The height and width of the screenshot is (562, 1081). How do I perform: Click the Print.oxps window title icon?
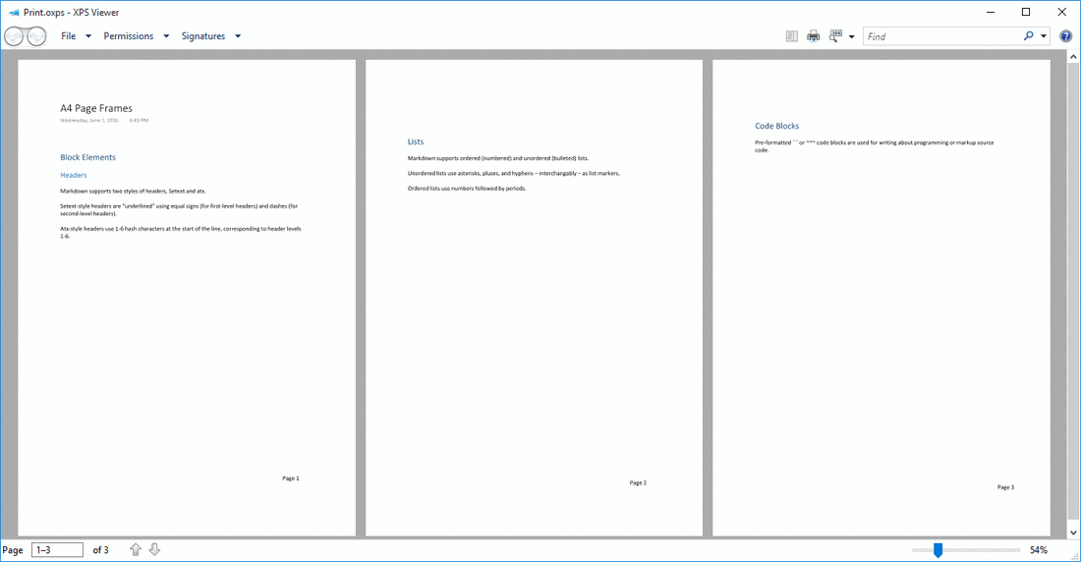point(13,13)
